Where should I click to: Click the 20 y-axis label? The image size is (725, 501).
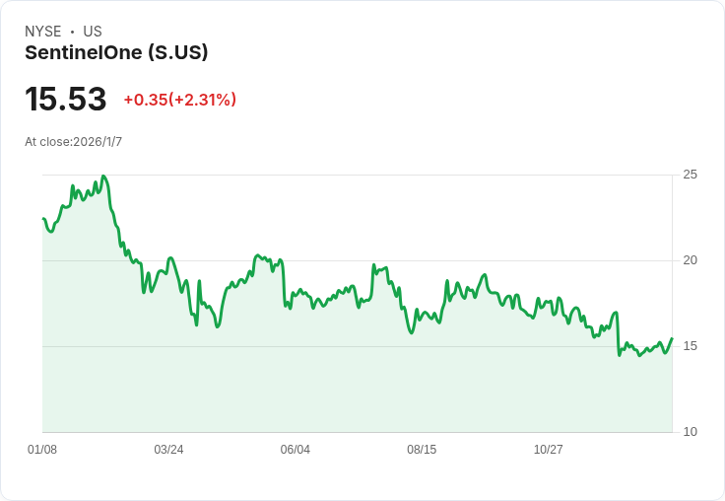691,260
